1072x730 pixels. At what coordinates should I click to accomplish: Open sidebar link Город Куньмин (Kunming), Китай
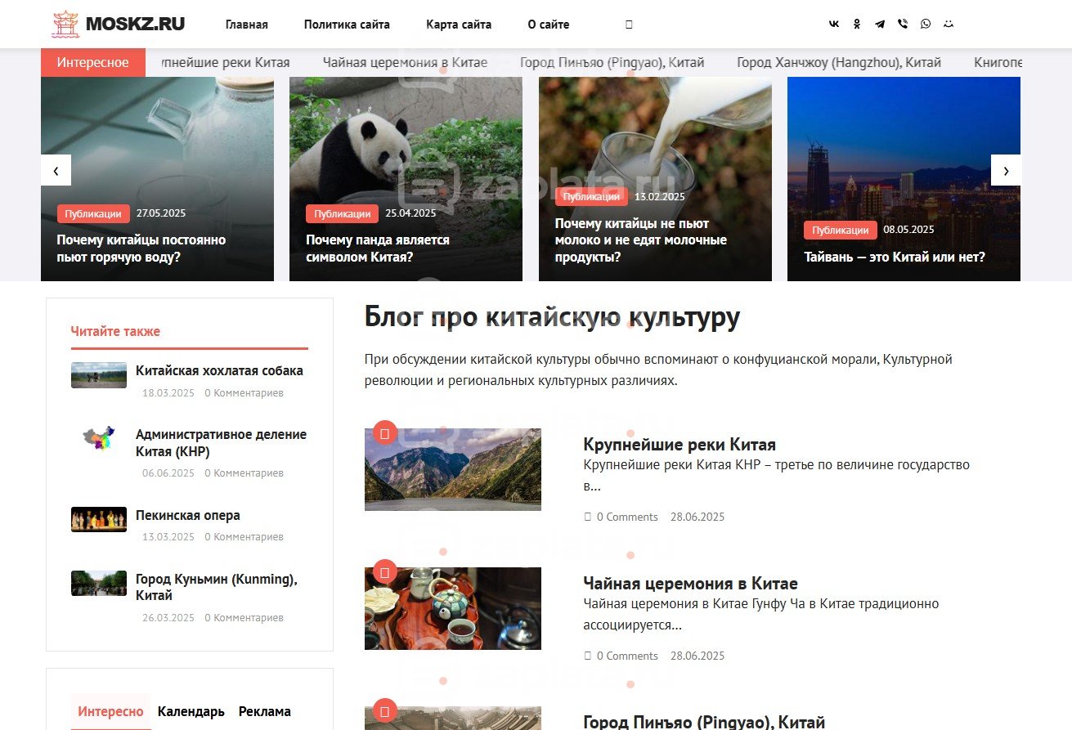pyautogui.click(x=217, y=587)
